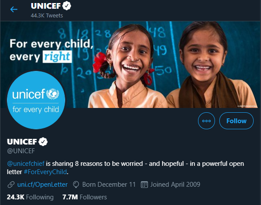Click the verified badge in the top header

coord(66,6)
